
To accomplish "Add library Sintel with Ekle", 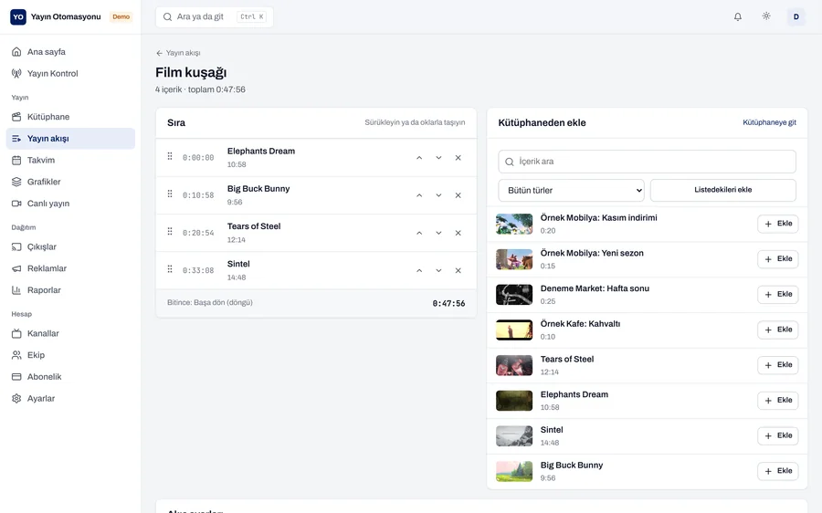I will click(x=778, y=435).
